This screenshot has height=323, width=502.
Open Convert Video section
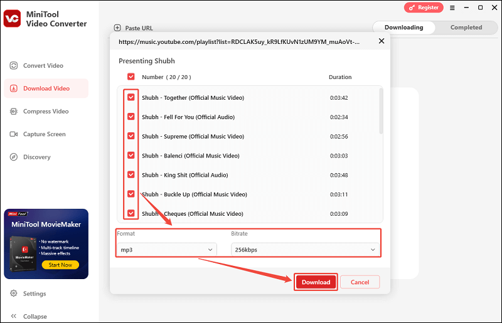[46, 66]
